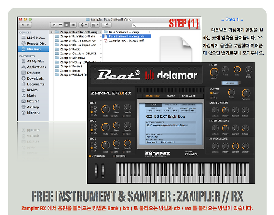Expand Zampler Mininova folder
This screenshot has width=274, height=215.
pos(100,58)
